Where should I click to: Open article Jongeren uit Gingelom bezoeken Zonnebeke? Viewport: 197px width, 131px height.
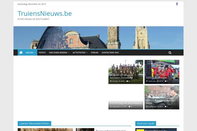121,76
